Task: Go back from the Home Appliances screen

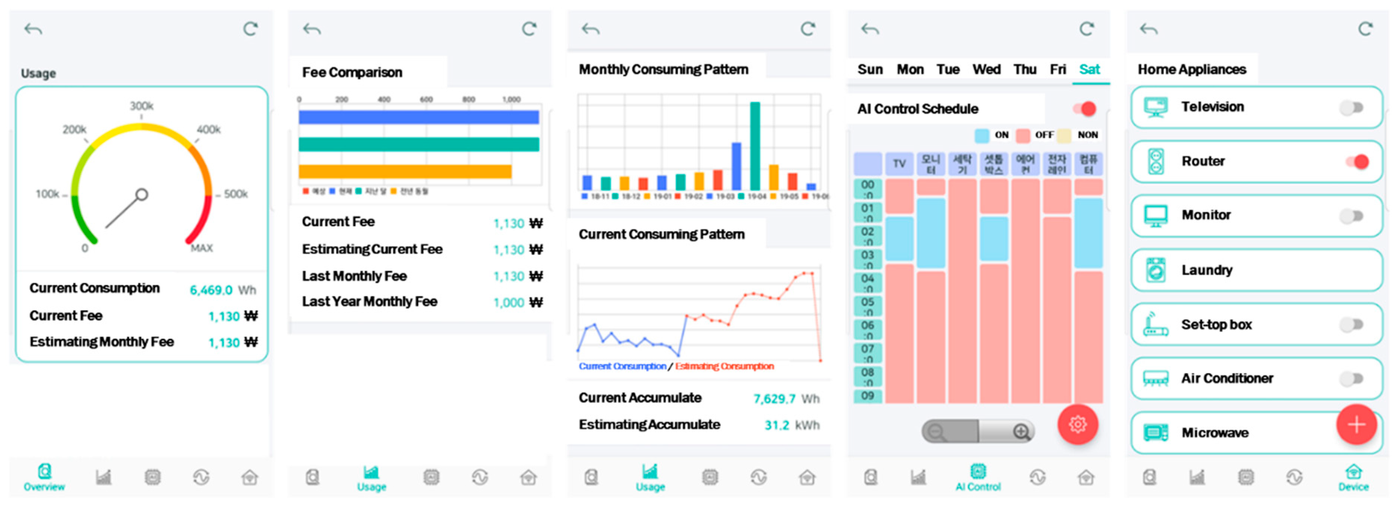Action: [x=1148, y=29]
